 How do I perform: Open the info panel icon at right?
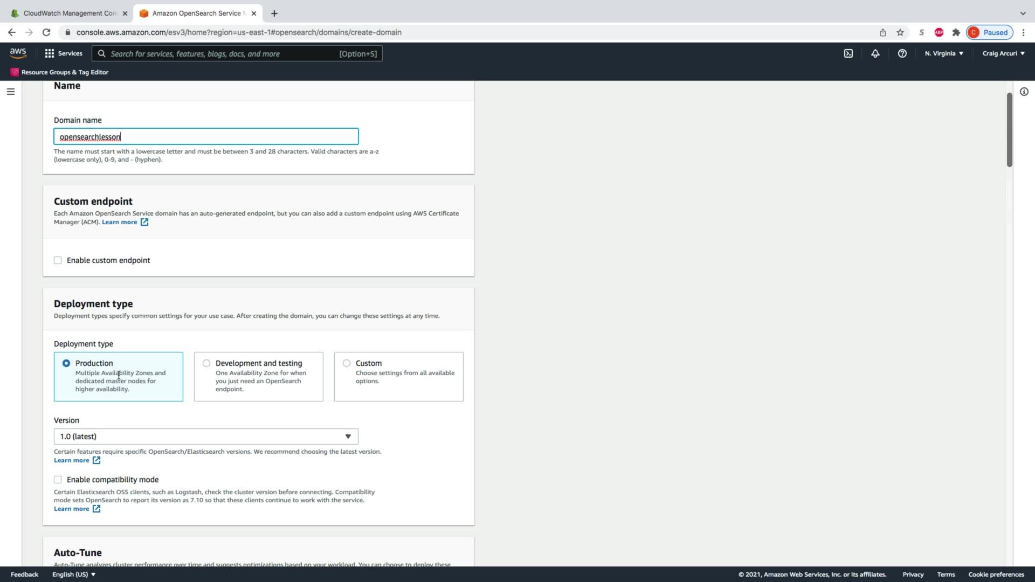click(1024, 92)
